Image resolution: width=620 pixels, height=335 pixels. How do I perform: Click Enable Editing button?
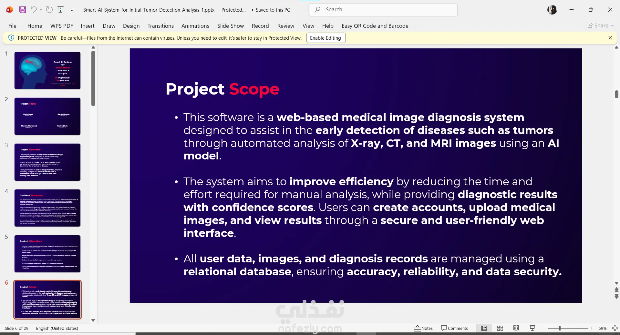pyautogui.click(x=325, y=38)
